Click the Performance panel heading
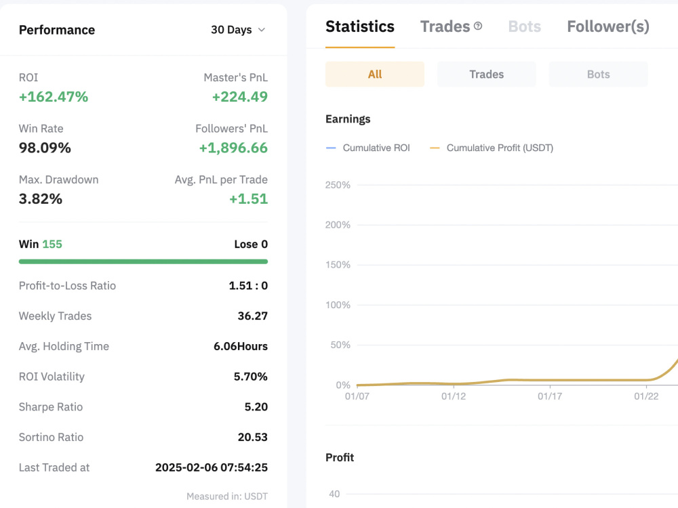Screen dimensions: 678x508 [57, 30]
